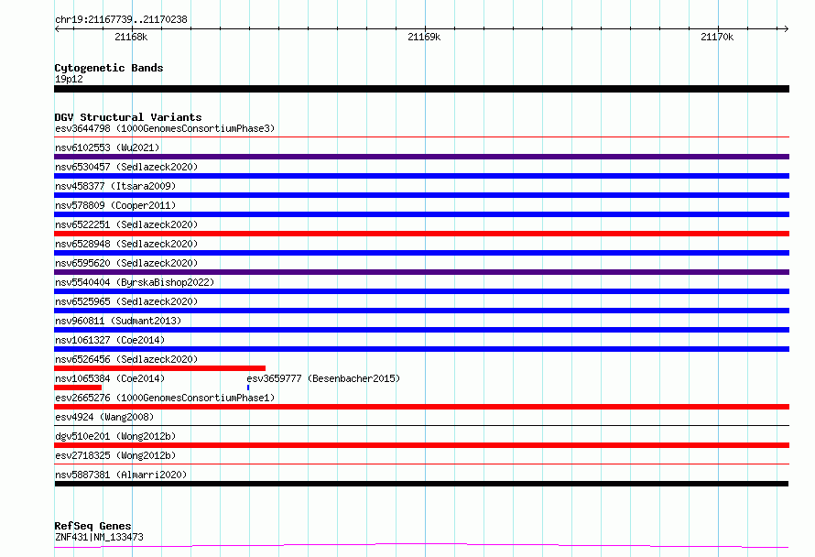Click dgv510e201 (Wong2012b) label
This screenshot has height=557, width=815.
tap(115, 436)
